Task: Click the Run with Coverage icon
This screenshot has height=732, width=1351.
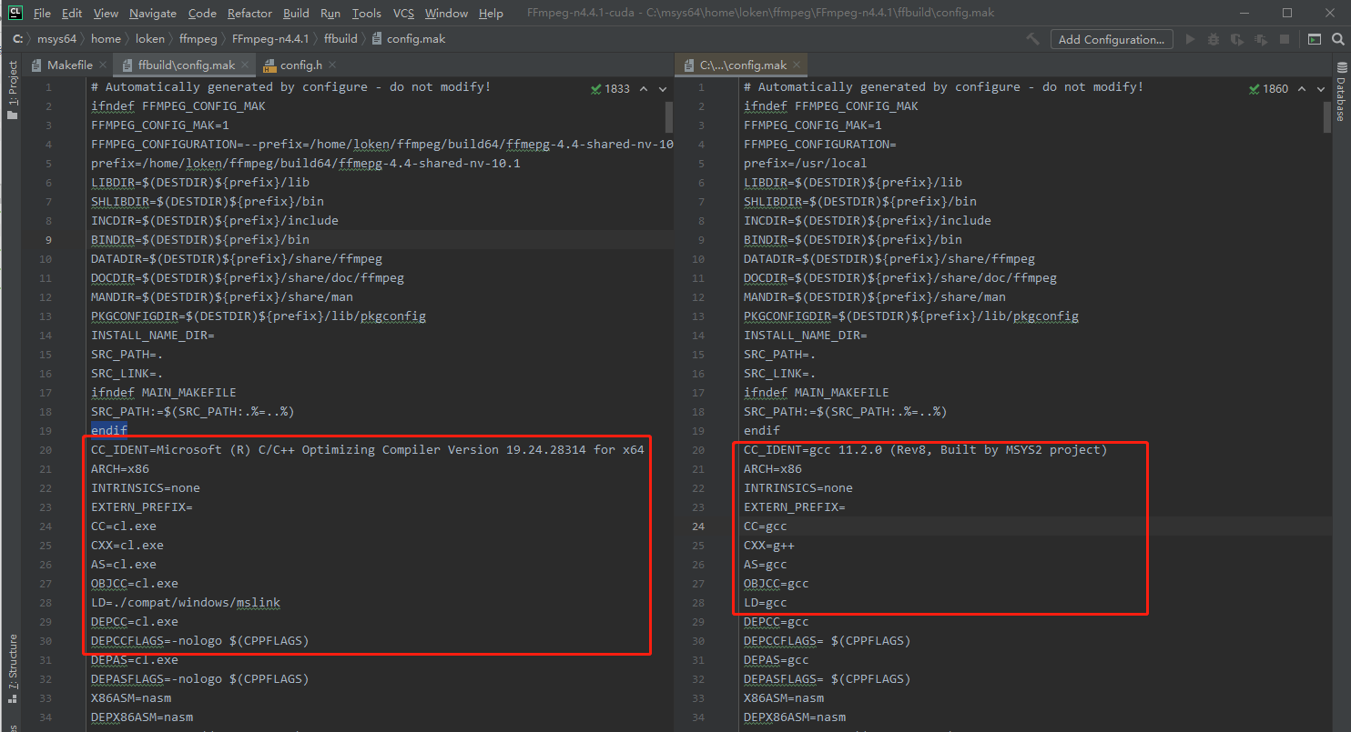Action: [1237, 39]
